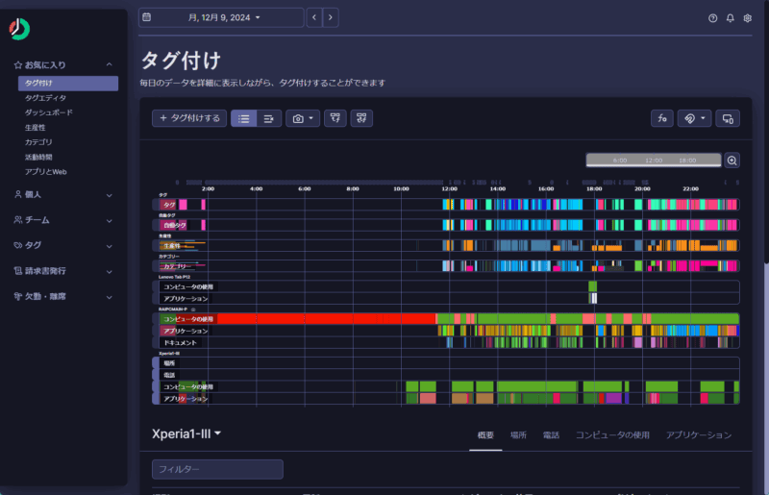Open the camera screenshot dropdown
The image size is (769, 495).
coord(303,119)
